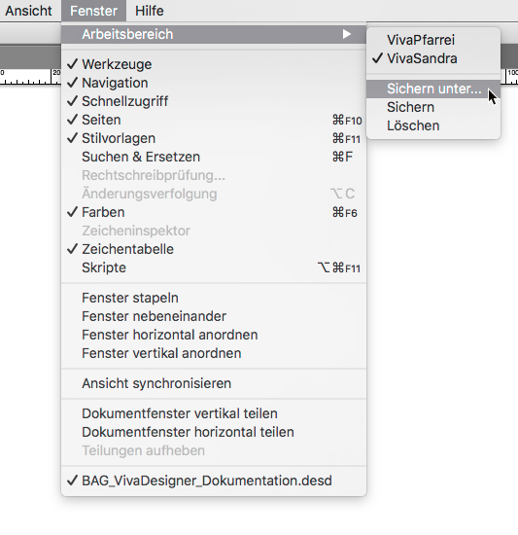Choose Fenster stapeln
Viewport: 518px width, 535px height.
214,298
